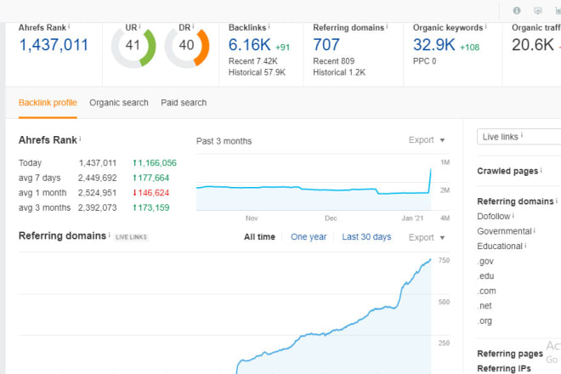Select One year range
The image size is (561, 374).
(309, 237)
